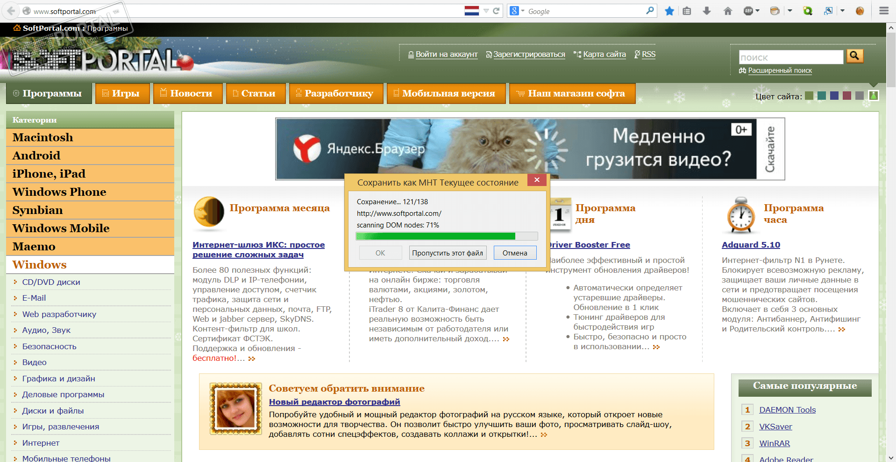Open the Безопасность subcategory
Viewport: 896px width, 462px height.
tap(50, 346)
